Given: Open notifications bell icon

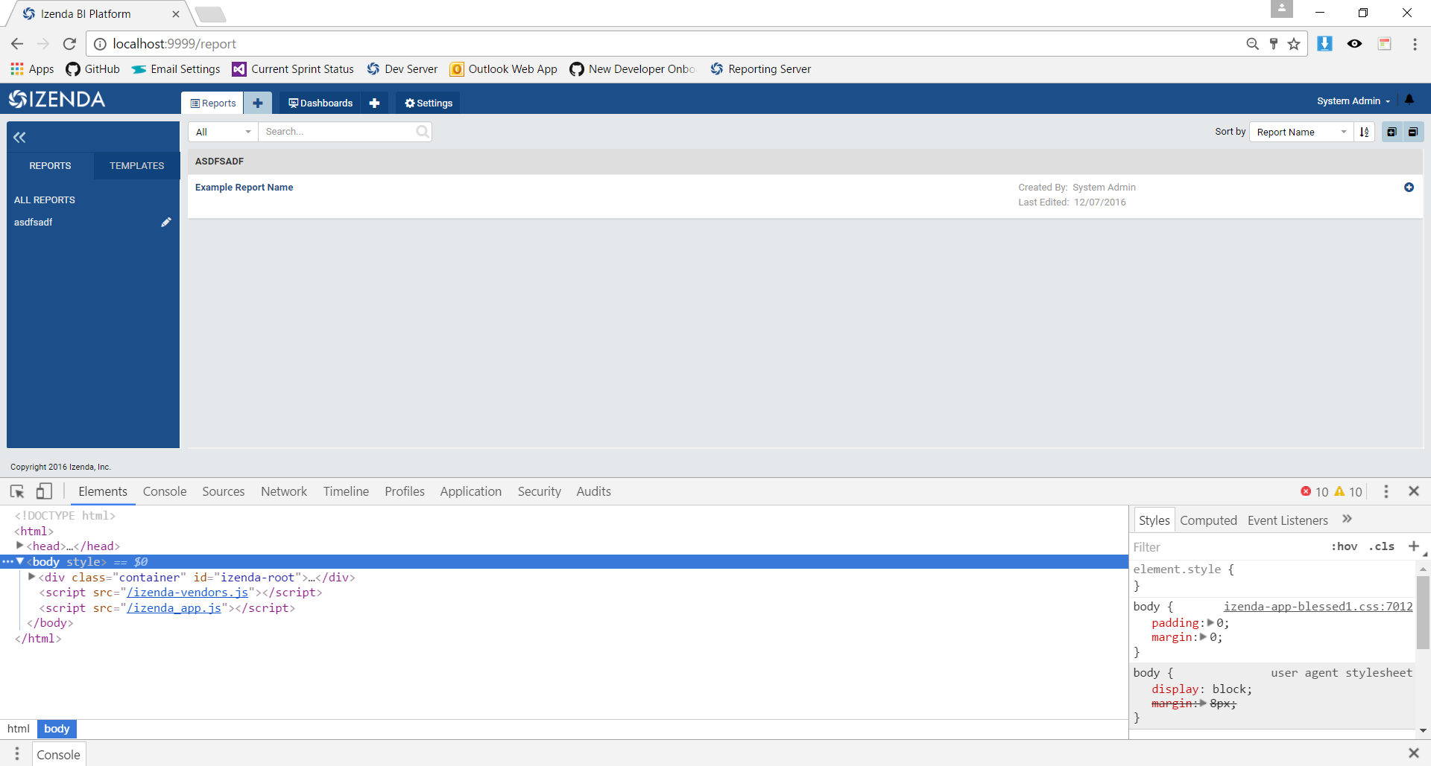Looking at the screenshot, I should 1409,100.
